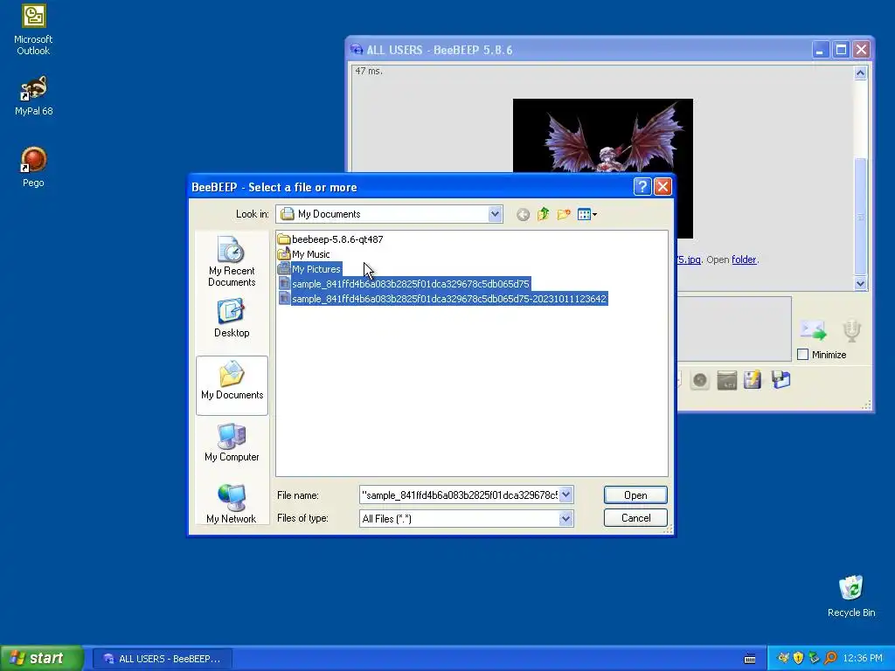Jump to Desktop in dialog sidebar
Image resolution: width=895 pixels, height=671 pixels.
tap(231, 318)
